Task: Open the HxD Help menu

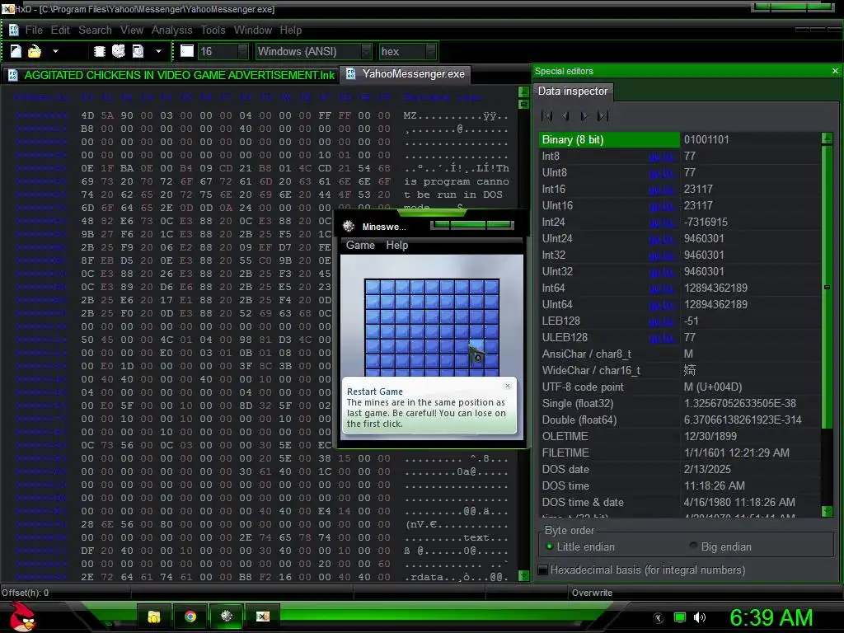Action: (x=291, y=30)
